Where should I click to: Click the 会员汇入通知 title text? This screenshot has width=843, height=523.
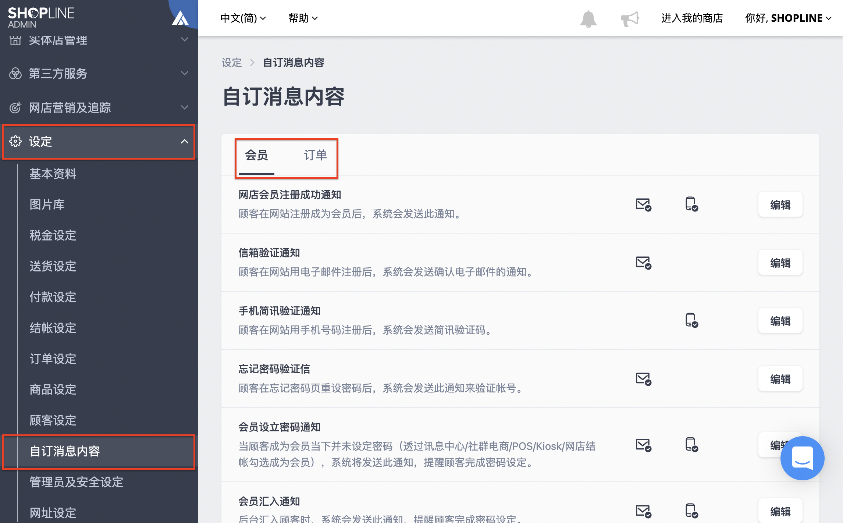coord(269,501)
